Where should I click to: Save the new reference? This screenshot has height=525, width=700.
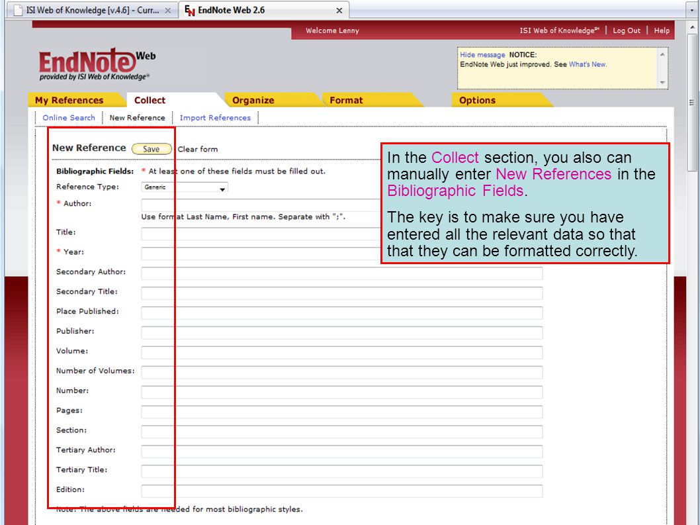[152, 149]
